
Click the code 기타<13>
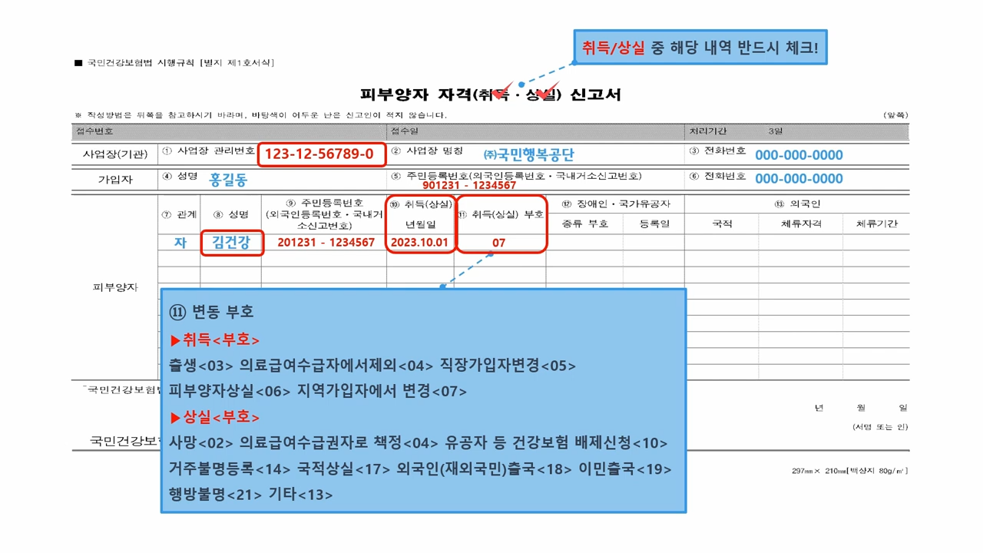(300, 494)
